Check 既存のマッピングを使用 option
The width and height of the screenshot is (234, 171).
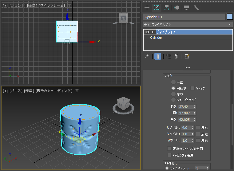tap(169, 149)
